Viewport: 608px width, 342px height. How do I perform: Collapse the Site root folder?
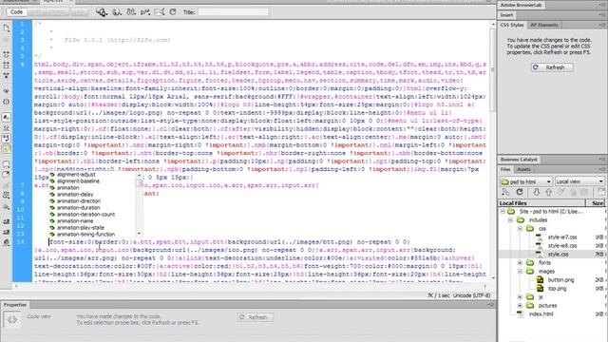click(x=503, y=212)
